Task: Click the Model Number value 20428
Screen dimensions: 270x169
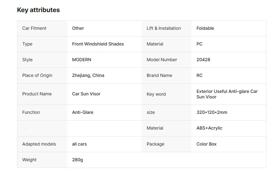Action: [203, 60]
